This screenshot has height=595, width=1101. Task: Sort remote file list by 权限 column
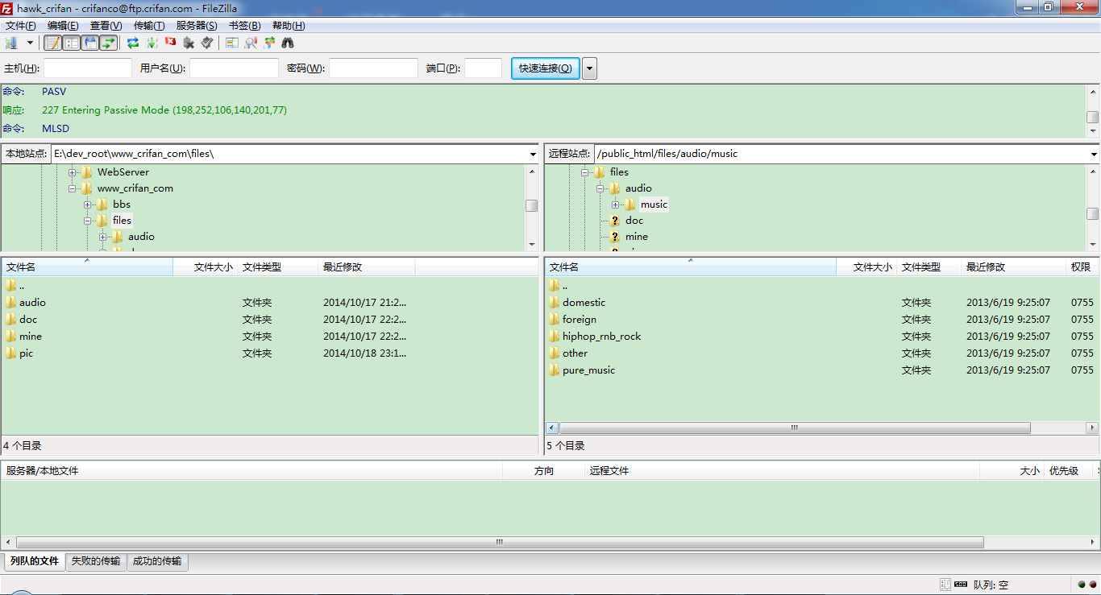(1082, 267)
